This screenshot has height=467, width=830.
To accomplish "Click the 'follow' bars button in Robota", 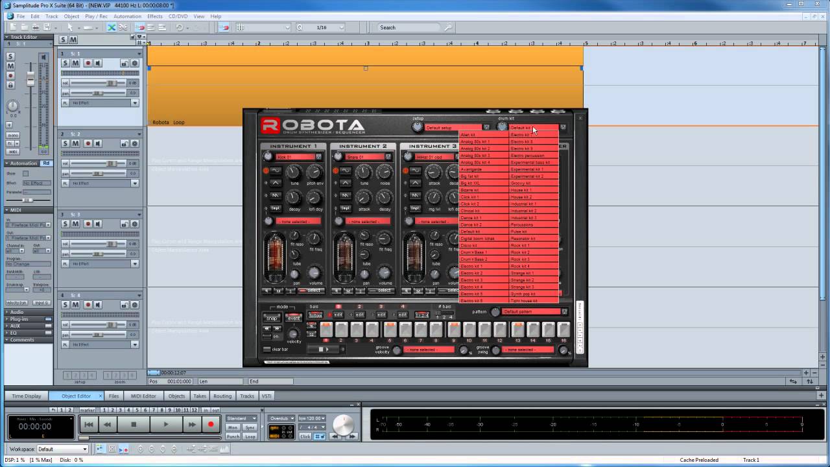I will click(x=315, y=315).
